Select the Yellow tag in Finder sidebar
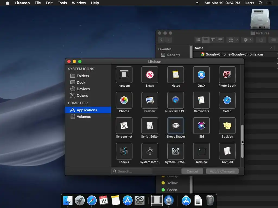Image resolution: width=278 pixels, height=208 pixels. 172,183
